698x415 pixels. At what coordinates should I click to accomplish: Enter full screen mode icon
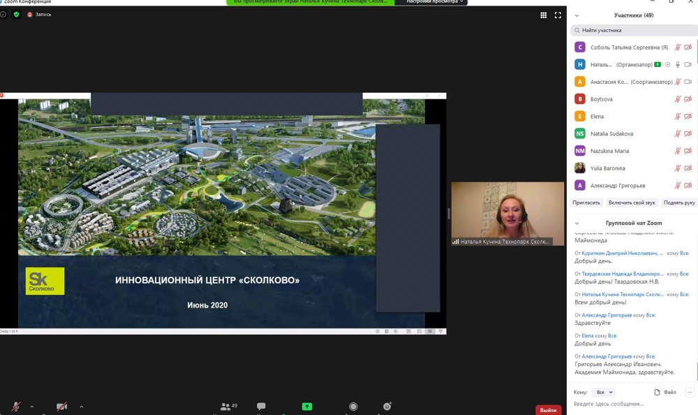(x=558, y=15)
